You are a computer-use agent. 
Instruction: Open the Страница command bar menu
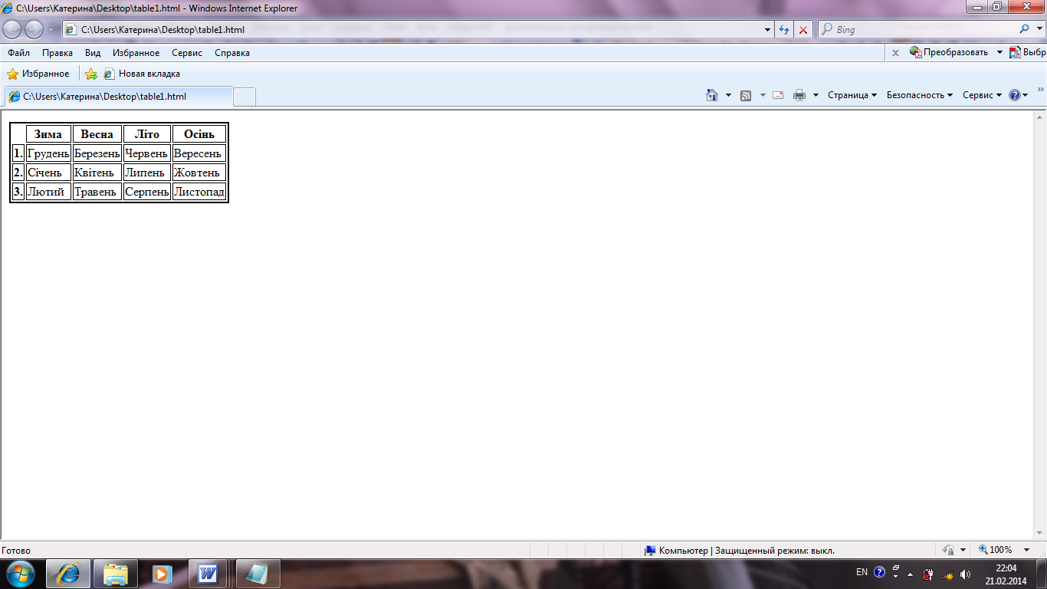(852, 95)
